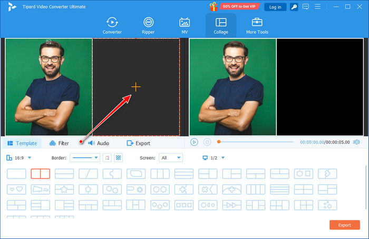Mute the preview volume
Viewport: 369px width, 239px height.
coord(356,142)
